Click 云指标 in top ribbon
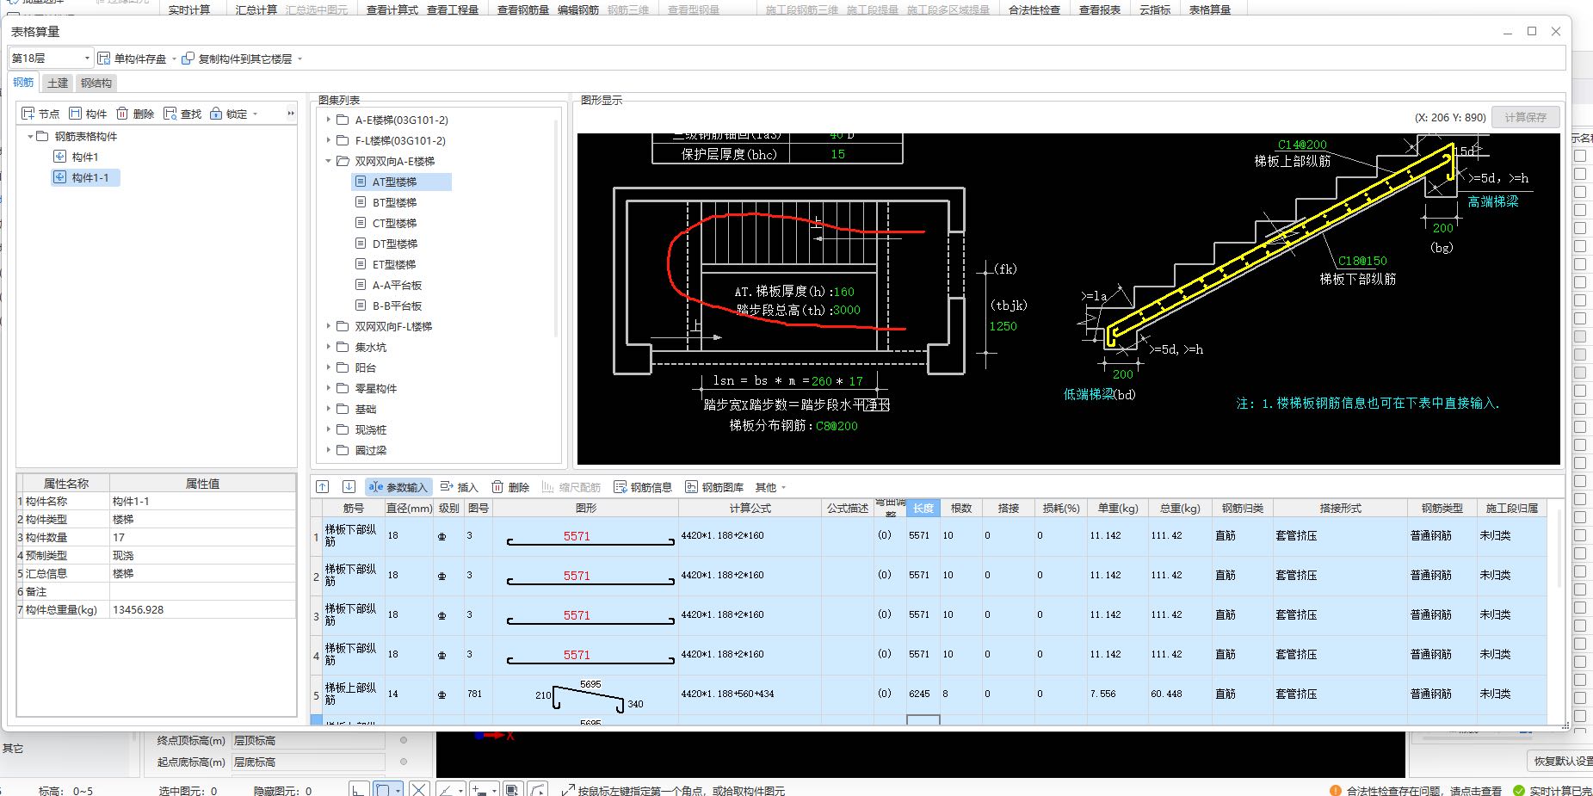Screen dimensions: 1593x796 coord(1154,9)
